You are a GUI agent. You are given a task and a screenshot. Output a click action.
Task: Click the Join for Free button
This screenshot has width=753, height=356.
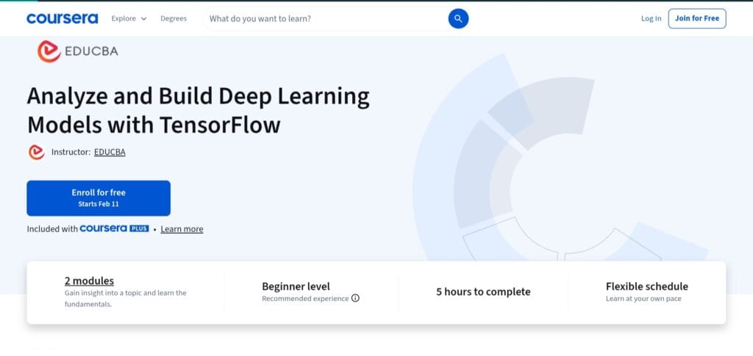coord(697,18)
